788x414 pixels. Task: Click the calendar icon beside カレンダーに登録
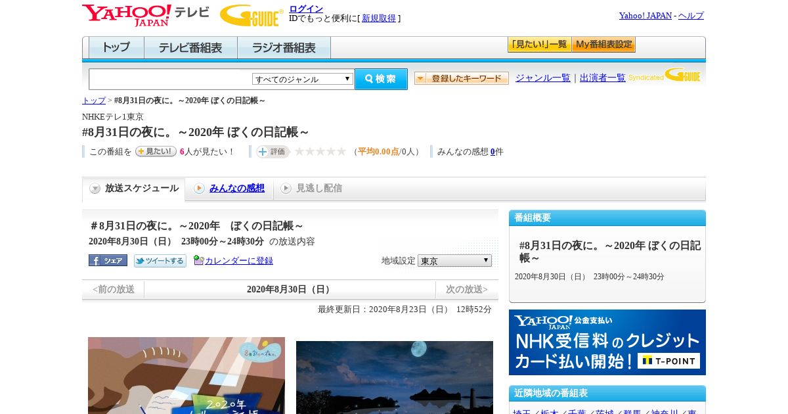coord(199,260)
